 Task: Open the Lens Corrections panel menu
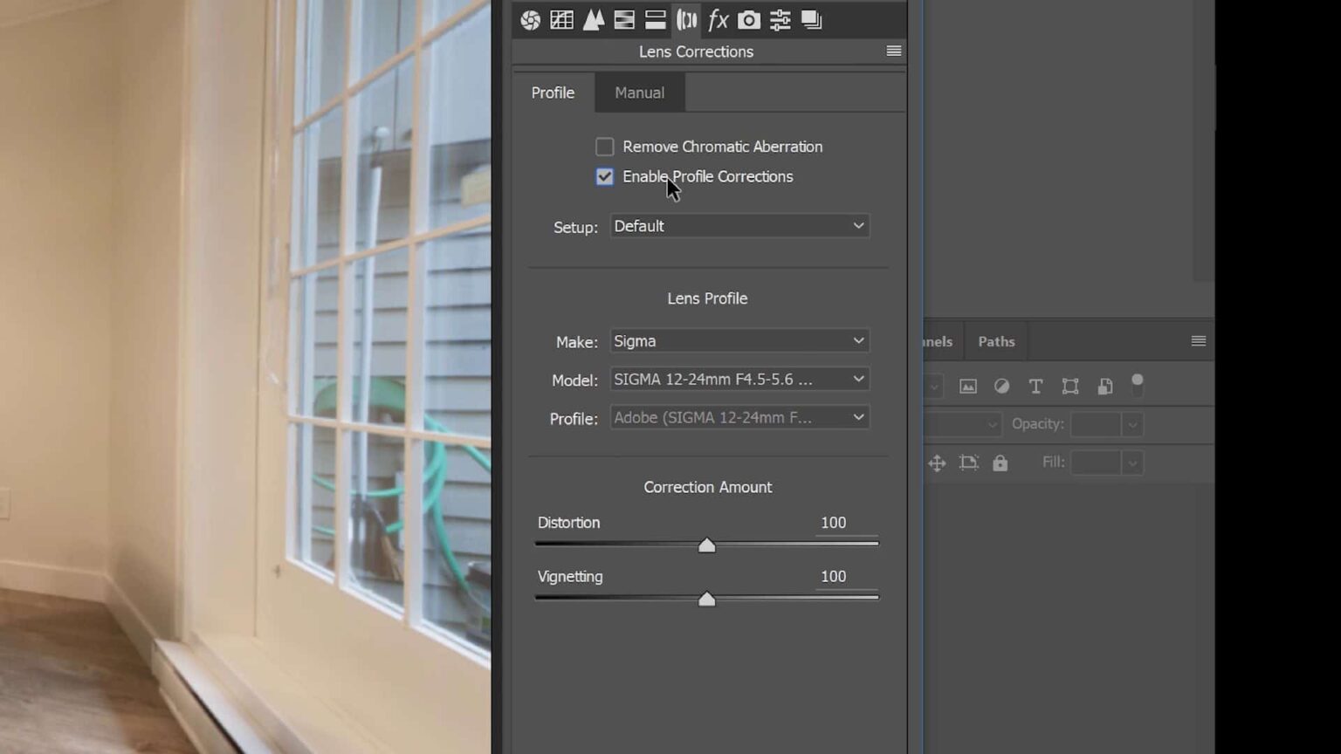[x=893, y=51]
